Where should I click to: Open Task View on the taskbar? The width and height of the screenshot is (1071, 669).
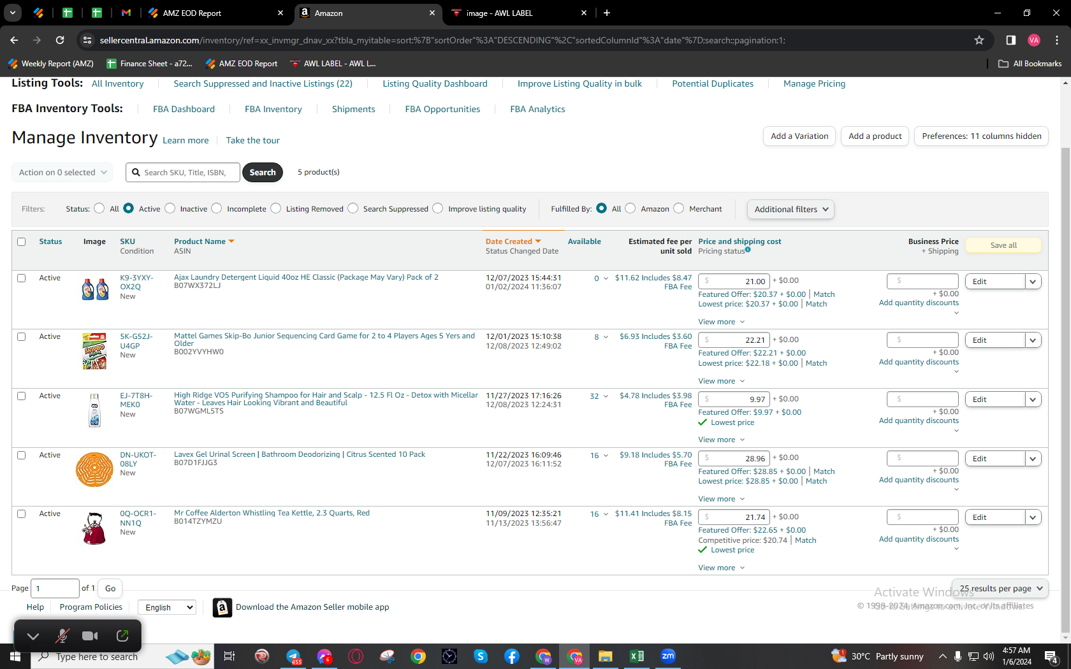click(x=229, y=656)
